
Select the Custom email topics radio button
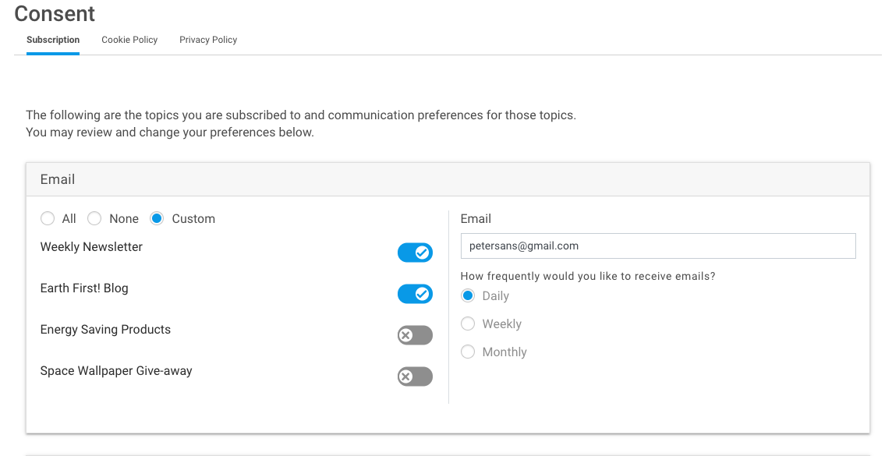point(157,219)
